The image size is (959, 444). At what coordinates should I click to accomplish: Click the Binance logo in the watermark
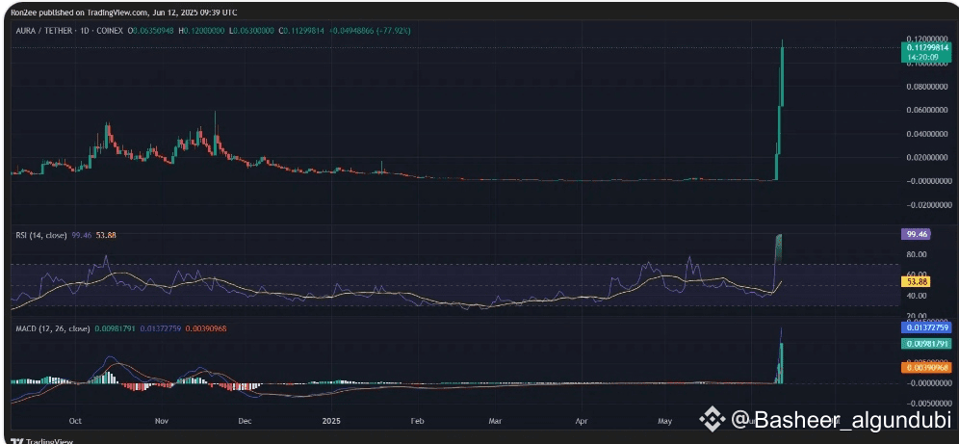712,419
